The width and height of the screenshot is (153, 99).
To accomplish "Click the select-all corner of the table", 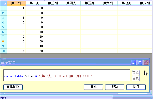I will point(4,3).
